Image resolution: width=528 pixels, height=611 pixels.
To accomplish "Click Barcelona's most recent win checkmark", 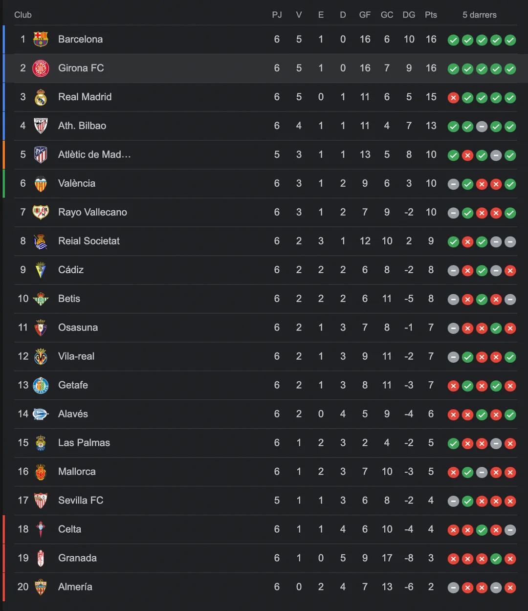I will tap(510, 40).
